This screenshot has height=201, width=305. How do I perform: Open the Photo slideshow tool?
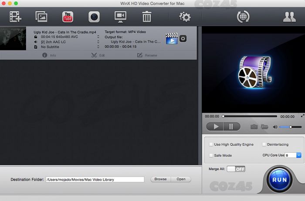click(x=41, y=17)
